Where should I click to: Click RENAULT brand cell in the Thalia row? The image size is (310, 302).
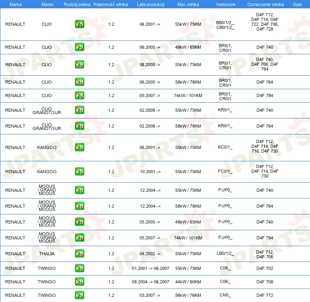(x=15, y=254)
